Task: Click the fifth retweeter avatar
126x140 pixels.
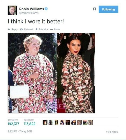Action: [x=68, y=122]
